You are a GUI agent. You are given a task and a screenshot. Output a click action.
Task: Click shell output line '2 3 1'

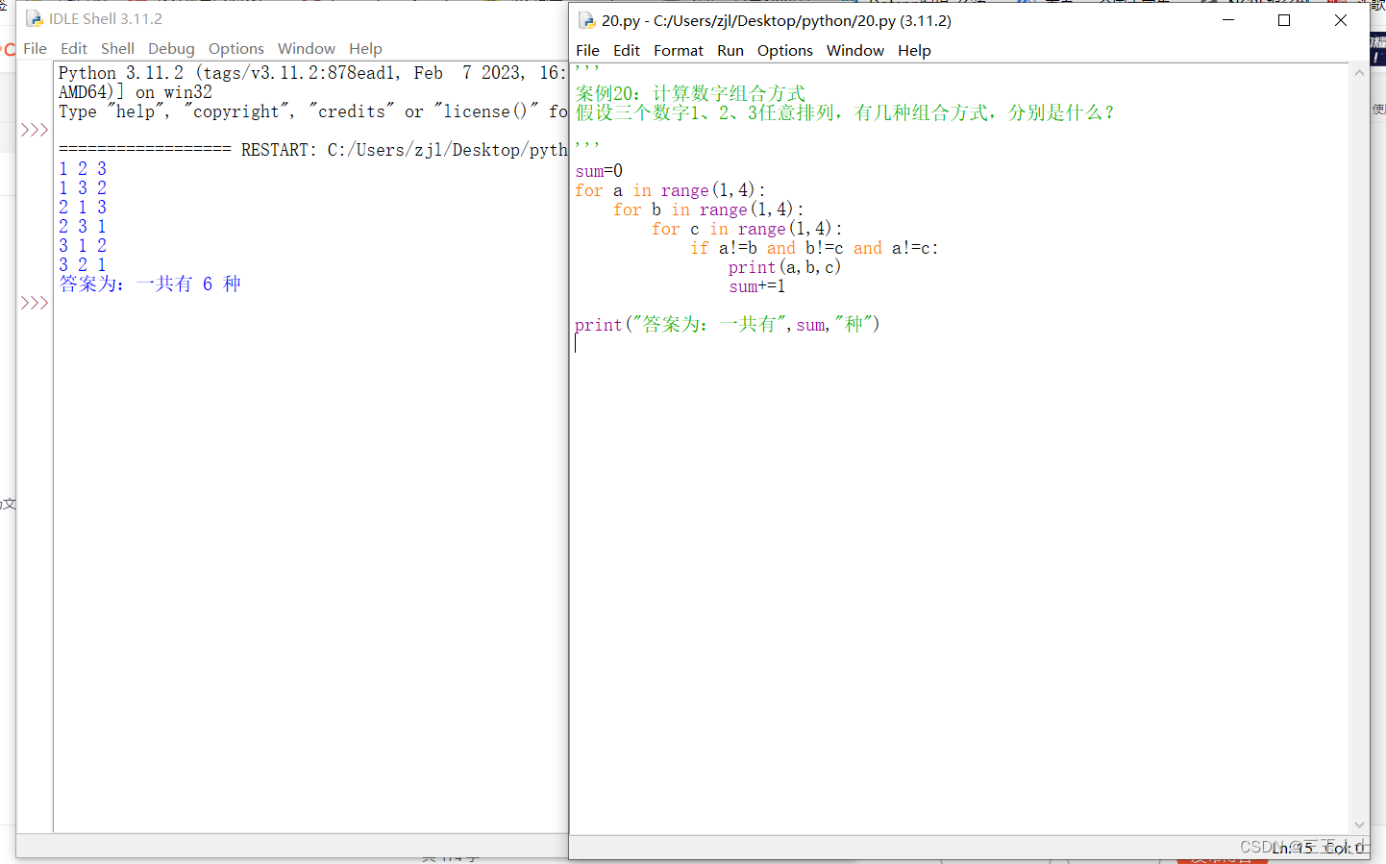[83, 226]
